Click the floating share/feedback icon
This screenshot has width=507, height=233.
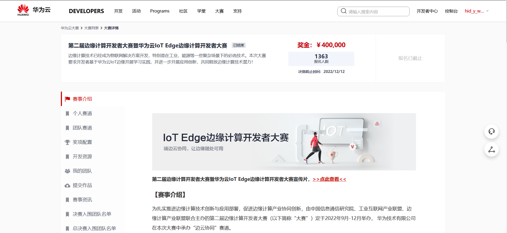[x=492, y=150]
